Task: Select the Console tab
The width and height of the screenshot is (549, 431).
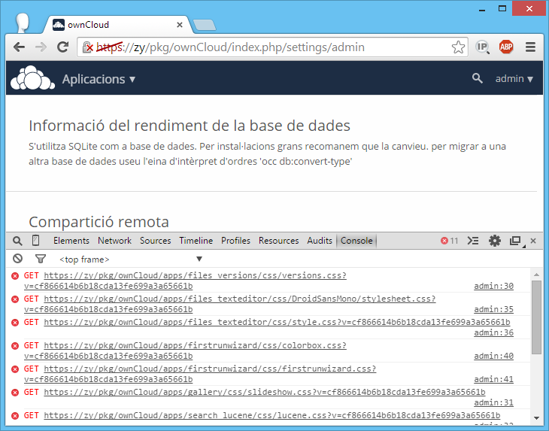Action: (356, 241)
